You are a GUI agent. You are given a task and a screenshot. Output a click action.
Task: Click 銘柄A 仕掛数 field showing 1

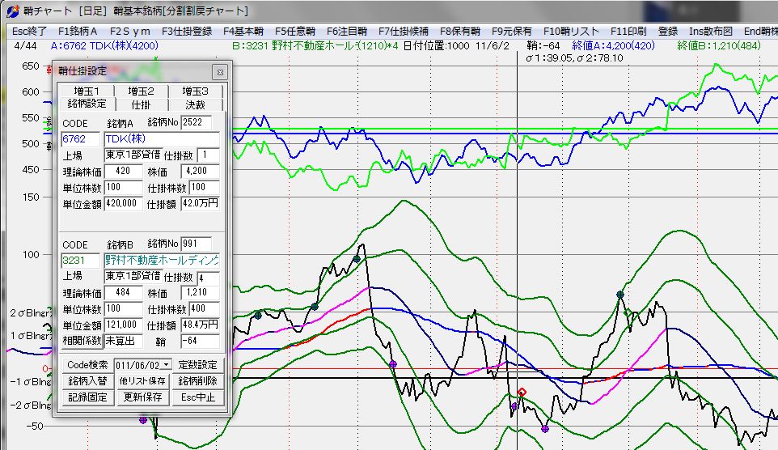(x=209, y=155)
